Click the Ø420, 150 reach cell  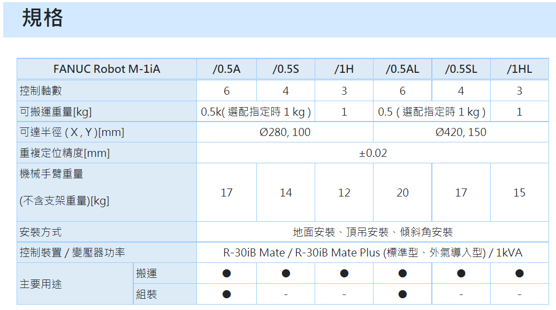pos(461,132)
